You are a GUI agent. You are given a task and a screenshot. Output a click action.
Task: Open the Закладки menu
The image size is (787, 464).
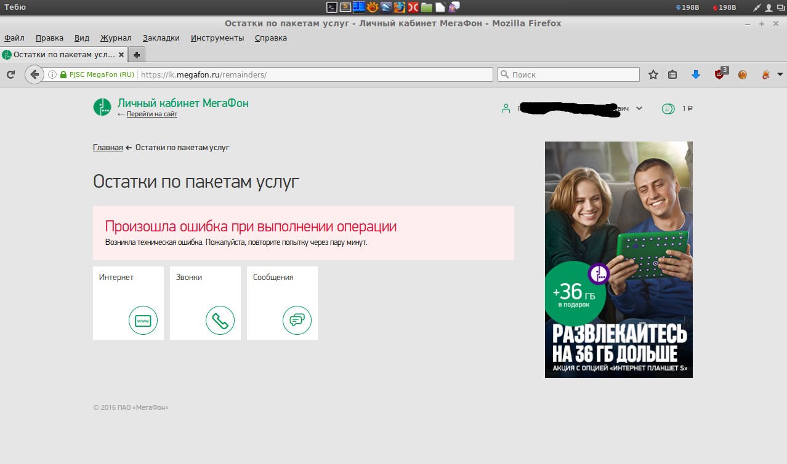161,38
